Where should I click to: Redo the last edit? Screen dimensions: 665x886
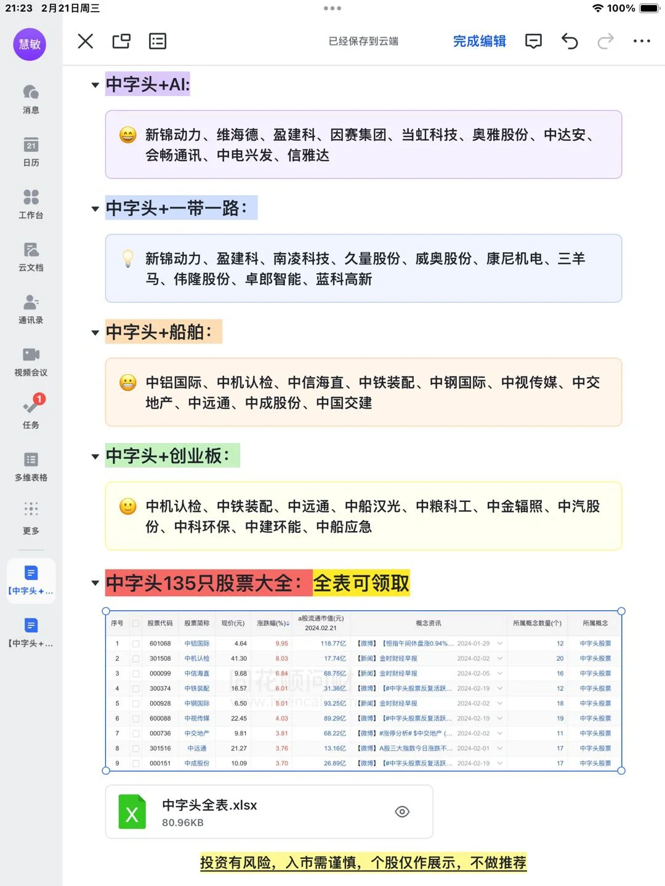click(x=606, y=41)
